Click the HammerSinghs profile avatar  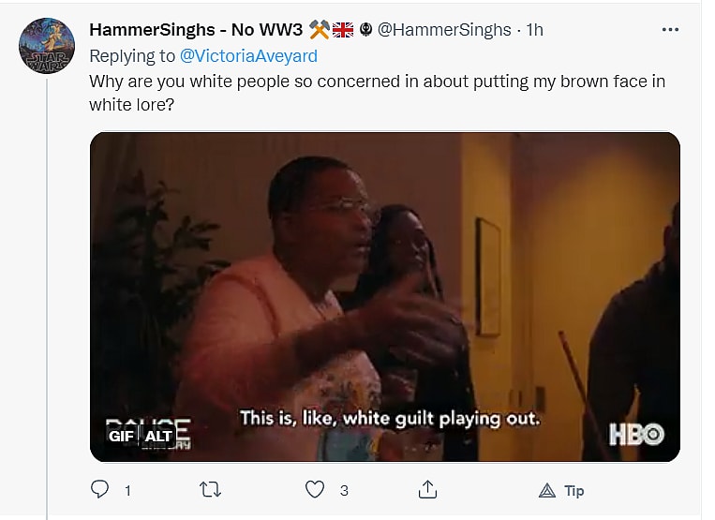point(47,46)
